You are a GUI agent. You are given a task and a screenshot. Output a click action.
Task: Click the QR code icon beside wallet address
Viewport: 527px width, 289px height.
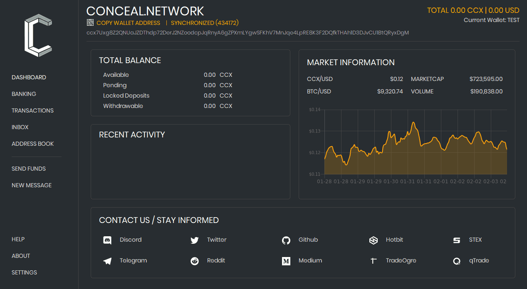[x=90, y=23]
